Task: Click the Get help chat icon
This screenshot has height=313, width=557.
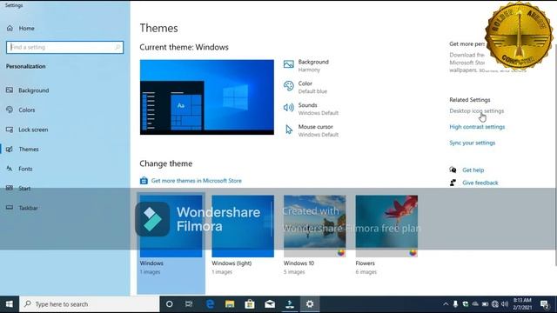Action: [453, 170]
